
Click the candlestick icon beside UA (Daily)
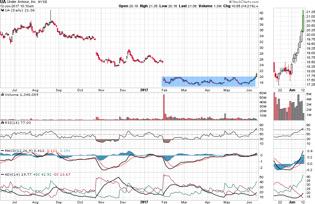click(x=3, y=10)
